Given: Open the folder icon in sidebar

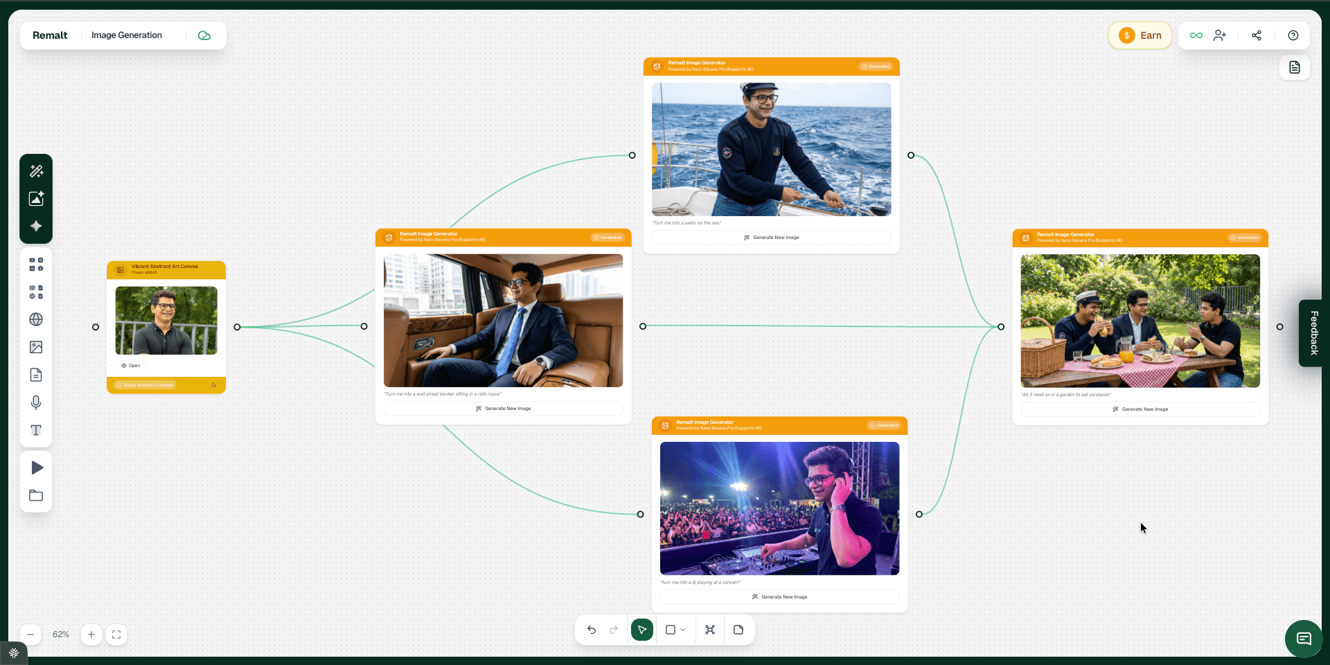Looking at the screenshot, I should (36, 495).
